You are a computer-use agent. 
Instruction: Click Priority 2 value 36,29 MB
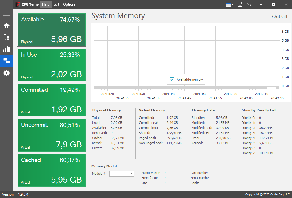[x=266, y=128]
